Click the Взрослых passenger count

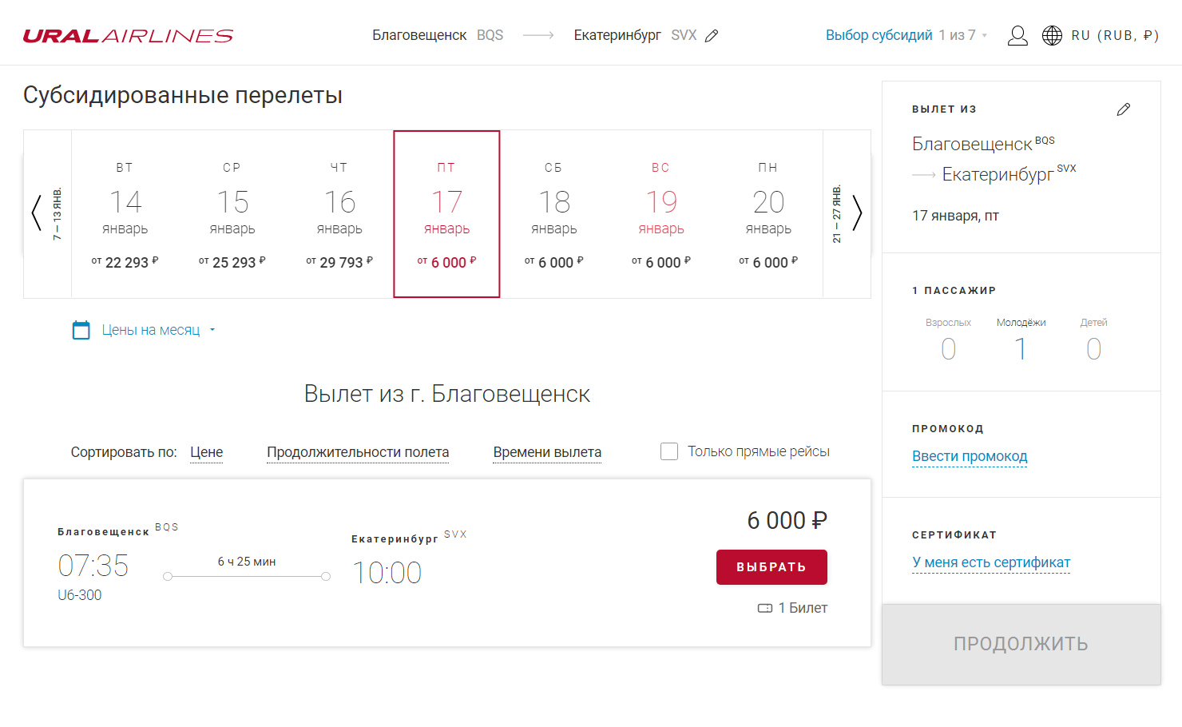point(948,349)
